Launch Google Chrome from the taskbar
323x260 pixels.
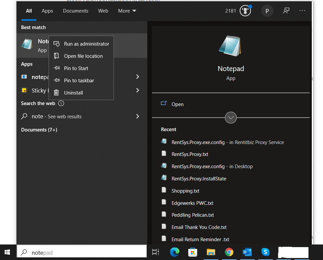click(229, 252)
